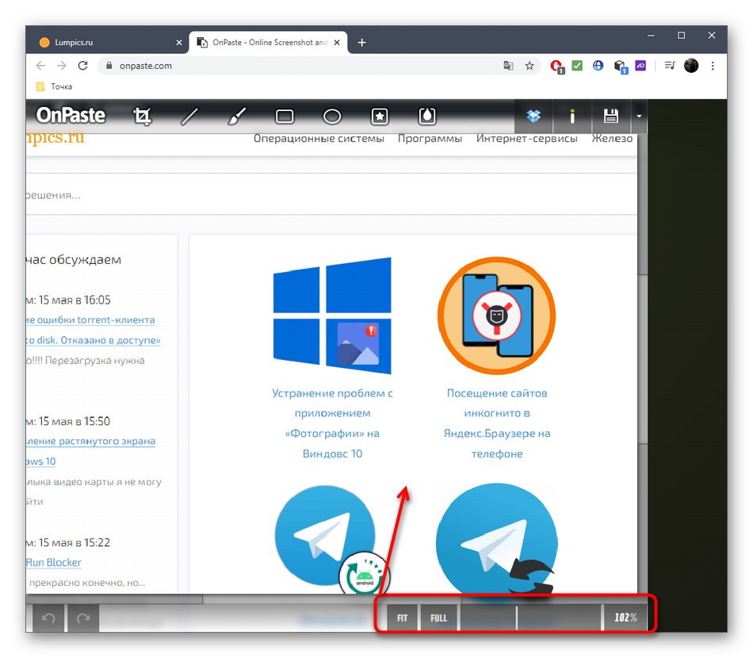The width and height of the screenshot is (753, 658).
Task: Open the save options dropdown arrow
Action: click(639, 116)
